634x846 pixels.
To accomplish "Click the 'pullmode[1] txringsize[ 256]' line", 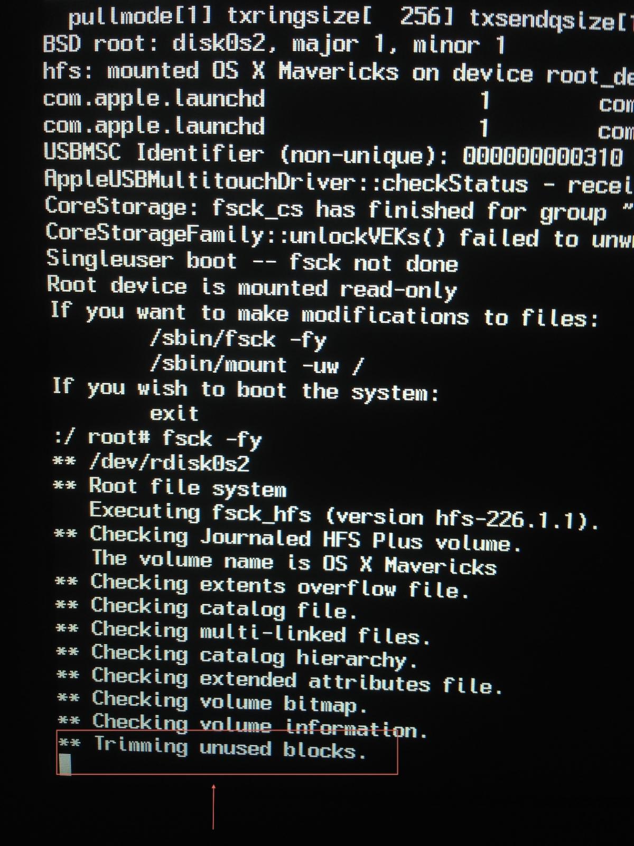I will point(351,17).
